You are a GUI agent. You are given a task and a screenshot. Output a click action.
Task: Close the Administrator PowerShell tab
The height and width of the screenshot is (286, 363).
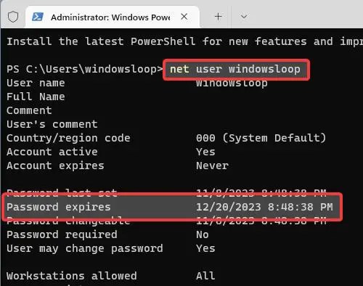(x=184, y=17)
